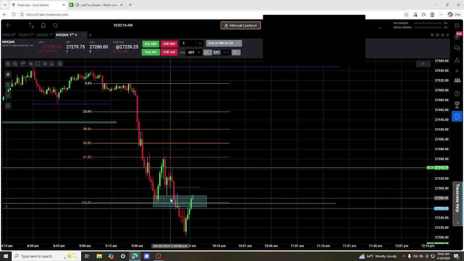Viewport: 464px width, 261px height.
Task: Collapse the sidebar chevron below Tradovate Help
Action: pyautogui.click(x=458, y=223)
